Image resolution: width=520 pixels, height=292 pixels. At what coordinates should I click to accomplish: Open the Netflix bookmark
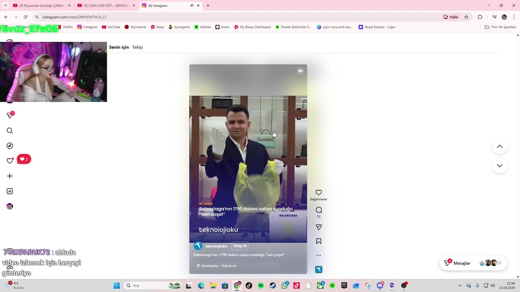(x=65, y=27)
